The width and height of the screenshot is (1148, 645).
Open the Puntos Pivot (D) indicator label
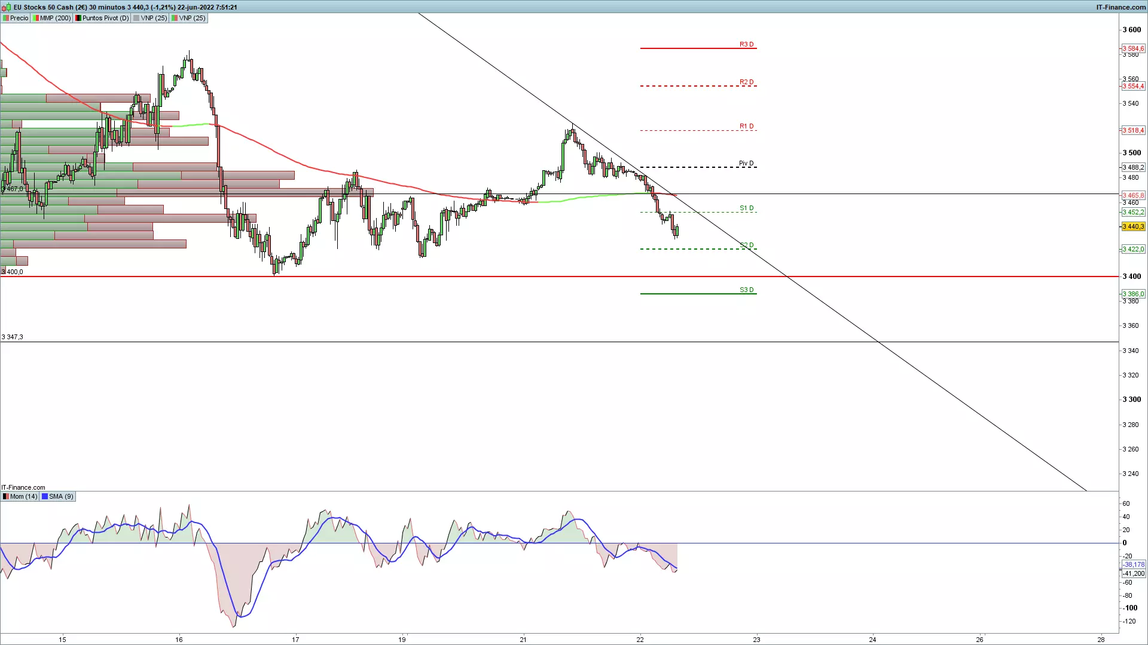(x=102, y=18)
